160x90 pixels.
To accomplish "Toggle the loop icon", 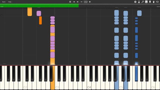I will click(157, 2).
